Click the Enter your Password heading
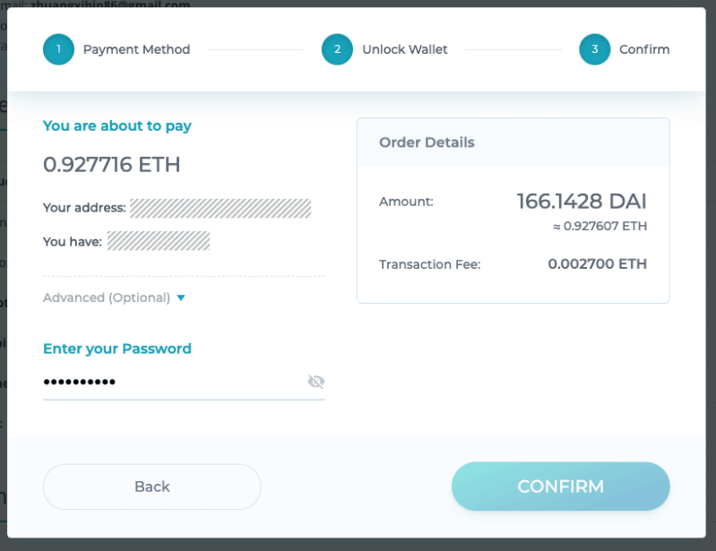Screen dimensions: 716x551 (117, 349)
